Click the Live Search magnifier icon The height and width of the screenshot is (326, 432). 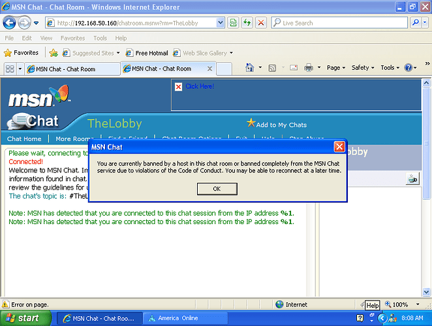pyautogui.click(x=417, y=23)
